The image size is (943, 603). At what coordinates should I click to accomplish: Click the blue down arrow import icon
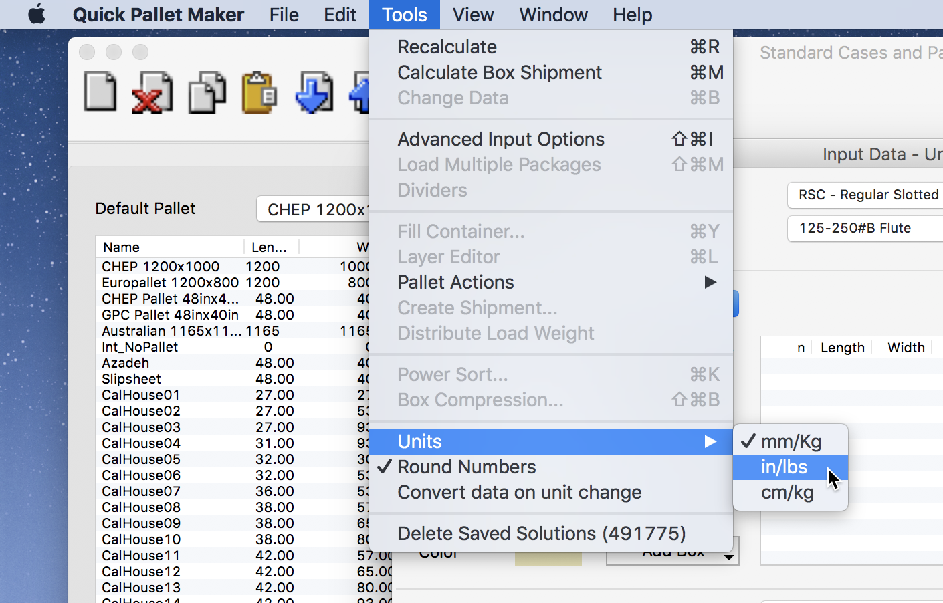tap(314, 92)
